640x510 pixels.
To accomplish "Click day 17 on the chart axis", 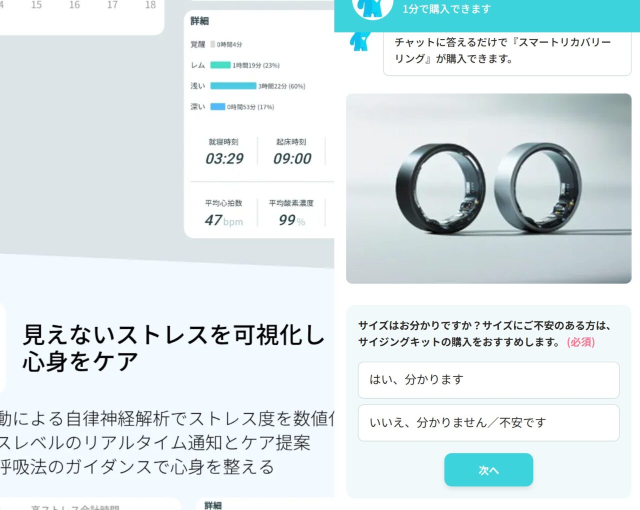I will [112, 5].
